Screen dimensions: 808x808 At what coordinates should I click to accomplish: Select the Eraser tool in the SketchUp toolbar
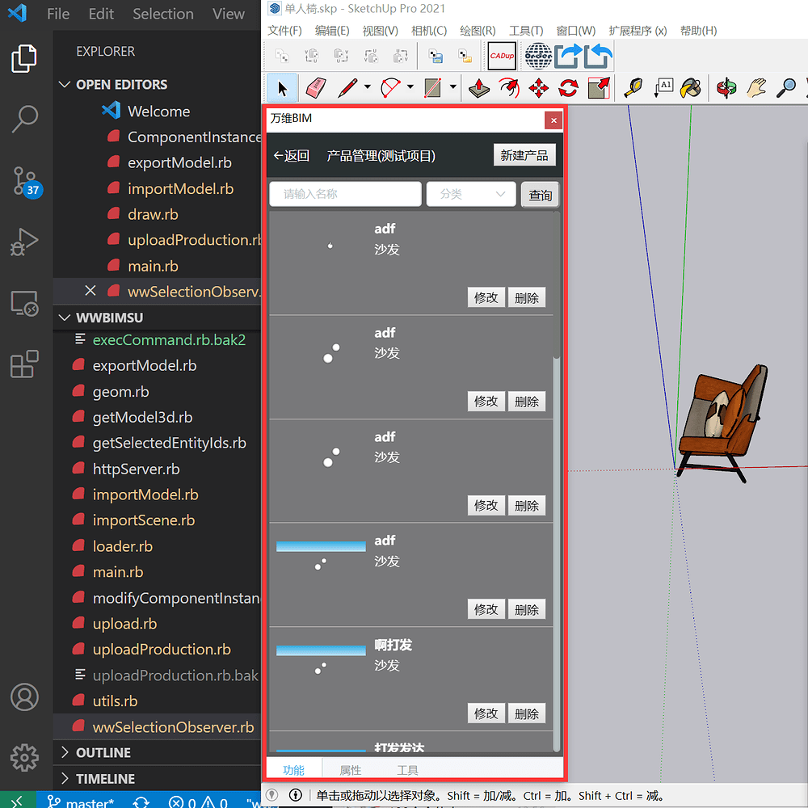point(315,88)
